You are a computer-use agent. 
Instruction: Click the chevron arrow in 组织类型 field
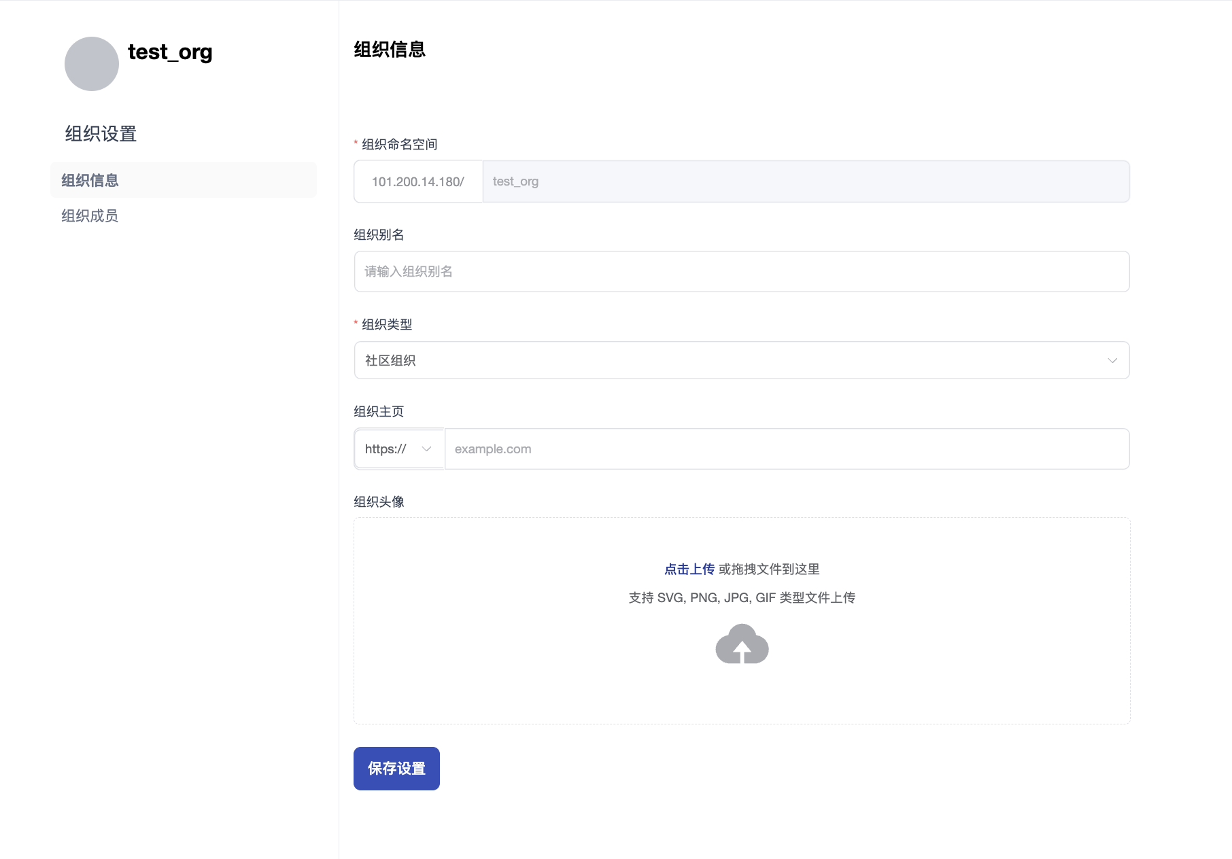1112,360
